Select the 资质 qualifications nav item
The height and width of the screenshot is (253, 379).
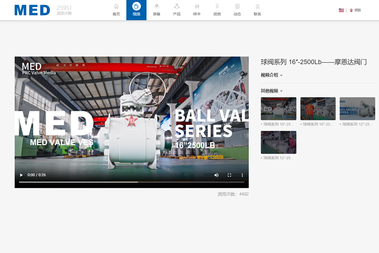pos(217,7)
